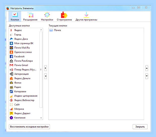Screen dimensions: 156x137
Task: Select the Почта envelope icon in current buttons
Action: coord(51,30)
